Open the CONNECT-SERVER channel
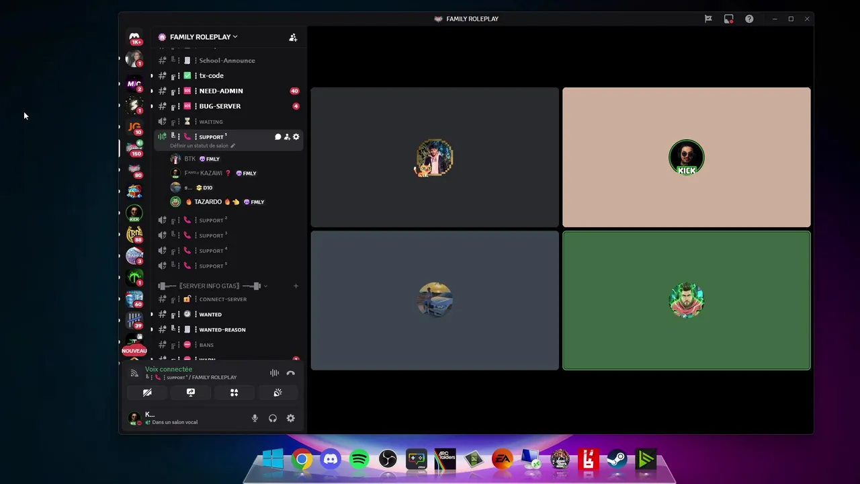The height and width of the screenshot is (484, 860). point(228,299)
